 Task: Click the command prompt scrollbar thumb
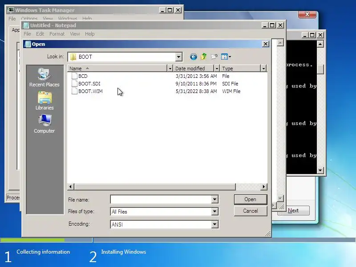pos(320,69)
